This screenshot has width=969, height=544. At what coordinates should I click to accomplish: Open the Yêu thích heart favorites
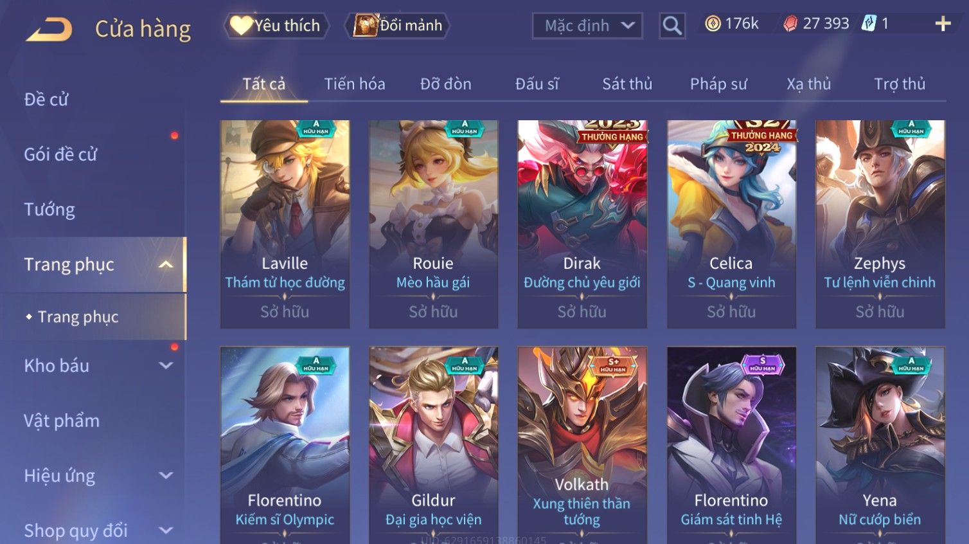(276, 26)
